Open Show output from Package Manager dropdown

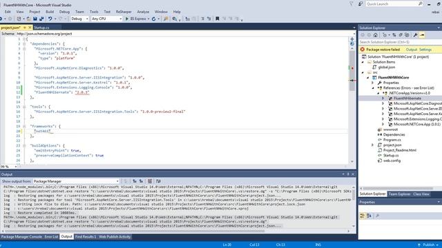point(76,181)
